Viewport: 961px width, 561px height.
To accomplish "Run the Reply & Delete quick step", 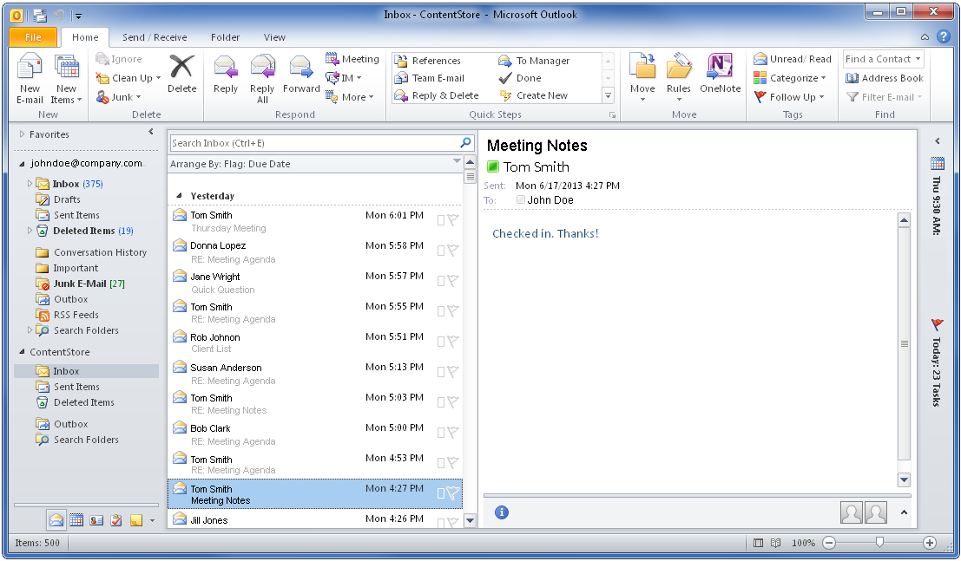I will pyautogui.click(x=437, y=95).
